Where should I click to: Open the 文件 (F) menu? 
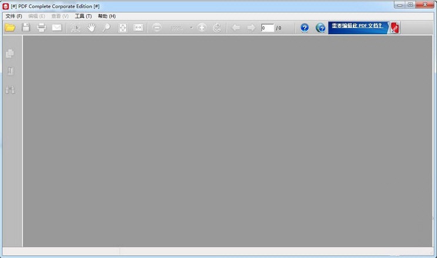coord(14,16)
